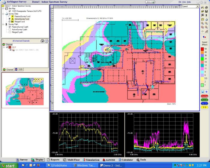Select the Merged1.svd radio button
Image resolution: width=210 pixels, height=168 pixels.
click(x=10, y=22)
